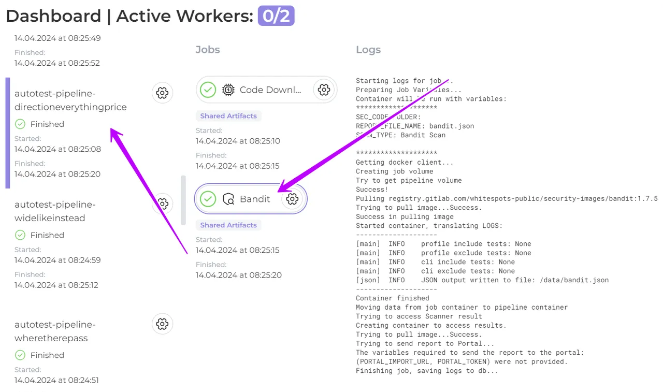
Task: Click Shared Artifacts tag under Code Download
Action: (x=228, y=116)
